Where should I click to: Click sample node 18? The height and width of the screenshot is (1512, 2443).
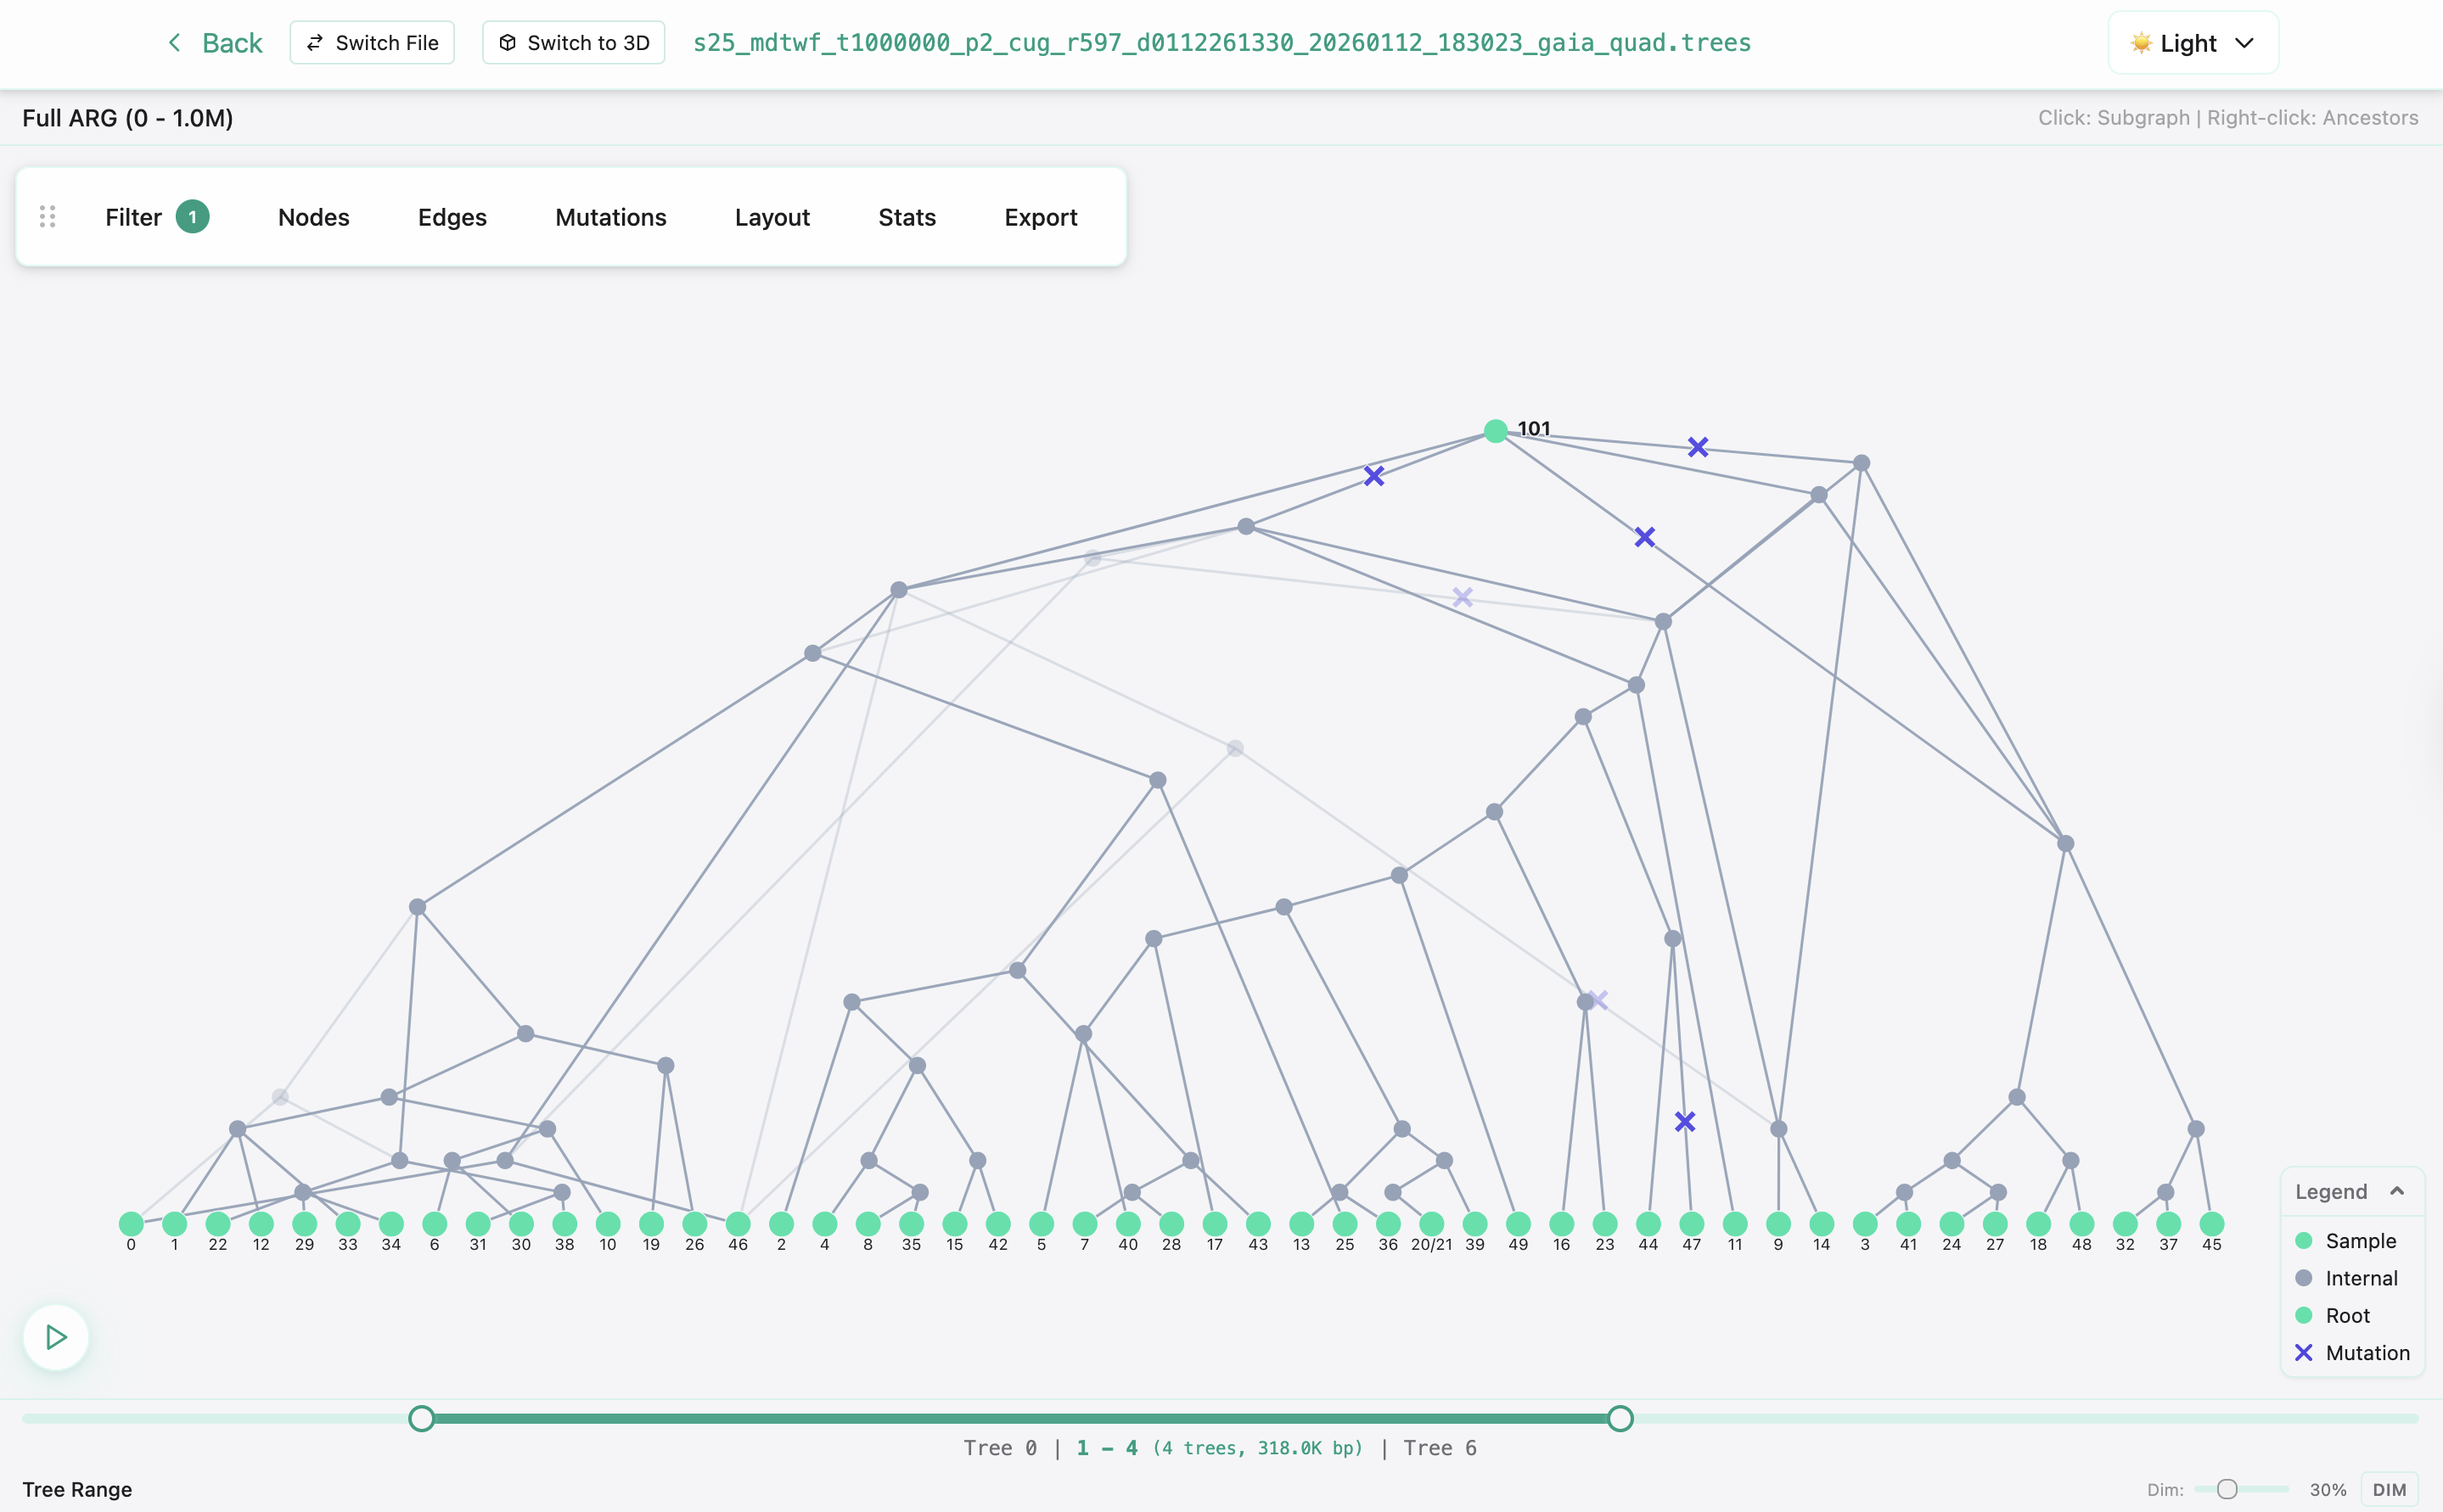(2039, 1224)
